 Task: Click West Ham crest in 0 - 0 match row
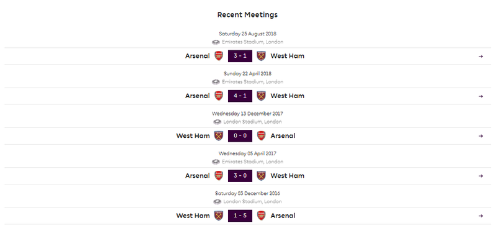click(x=219, y=135)
